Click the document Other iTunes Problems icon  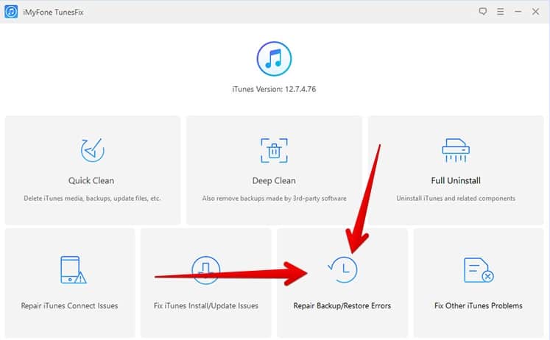pos(479,270)
